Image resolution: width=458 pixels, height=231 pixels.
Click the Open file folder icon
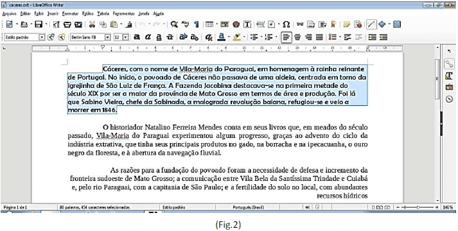(24, 24)
